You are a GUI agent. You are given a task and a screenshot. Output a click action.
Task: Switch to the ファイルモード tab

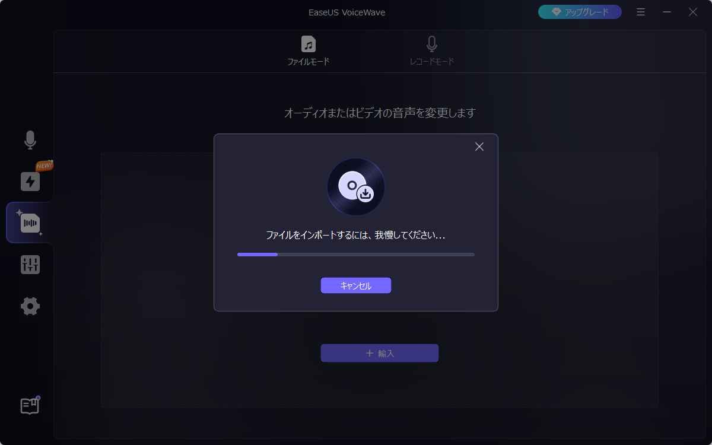308,61
